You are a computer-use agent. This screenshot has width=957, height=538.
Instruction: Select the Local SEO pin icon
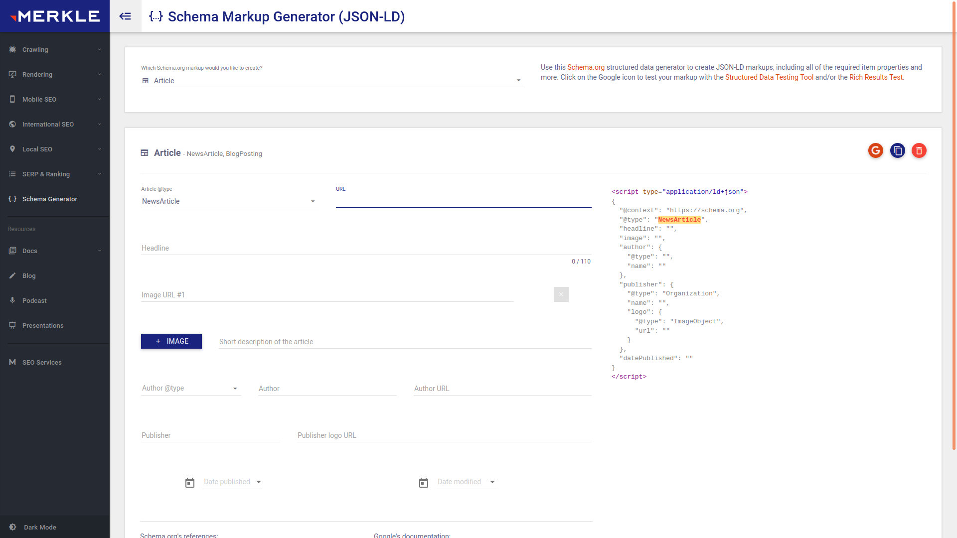point(12,149)
